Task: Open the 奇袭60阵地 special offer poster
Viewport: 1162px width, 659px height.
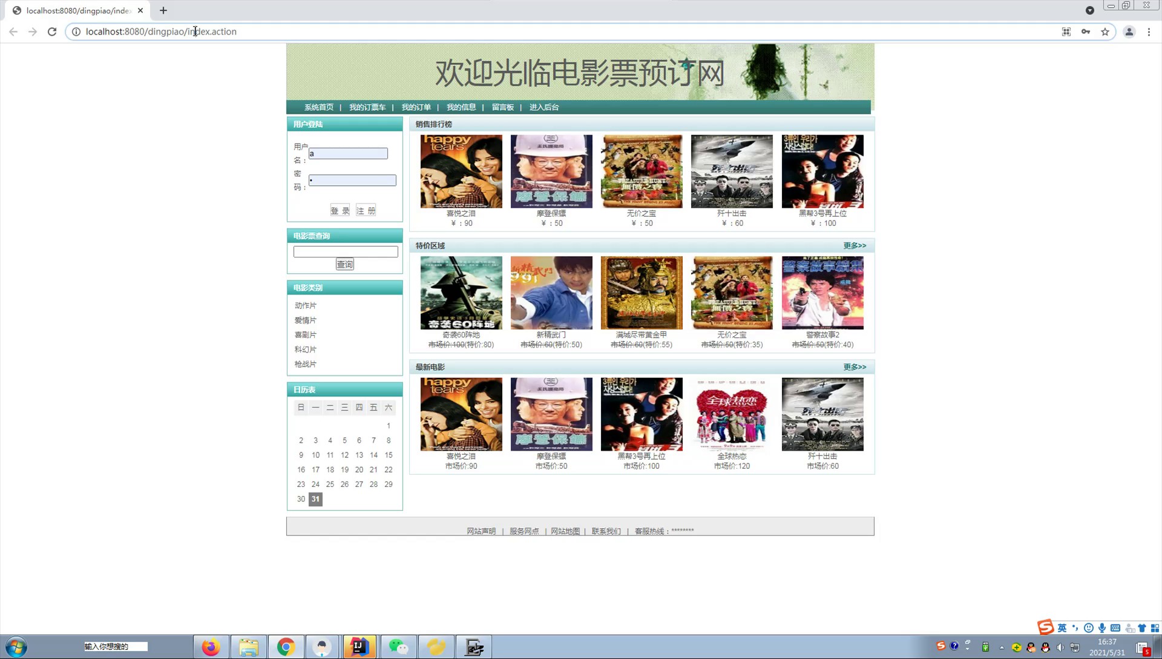Action: pos(461,293)
